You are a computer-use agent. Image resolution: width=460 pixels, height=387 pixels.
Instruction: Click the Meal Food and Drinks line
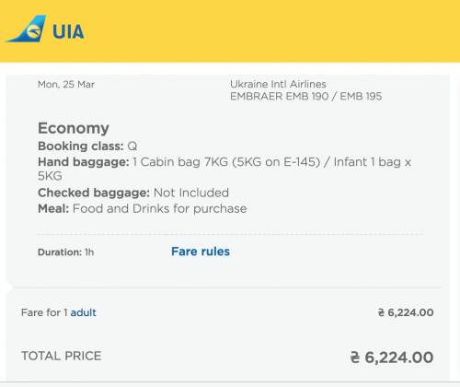click(x=143, y=209)
